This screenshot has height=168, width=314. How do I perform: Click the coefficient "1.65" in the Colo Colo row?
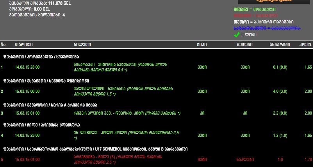tap(308, 135)
